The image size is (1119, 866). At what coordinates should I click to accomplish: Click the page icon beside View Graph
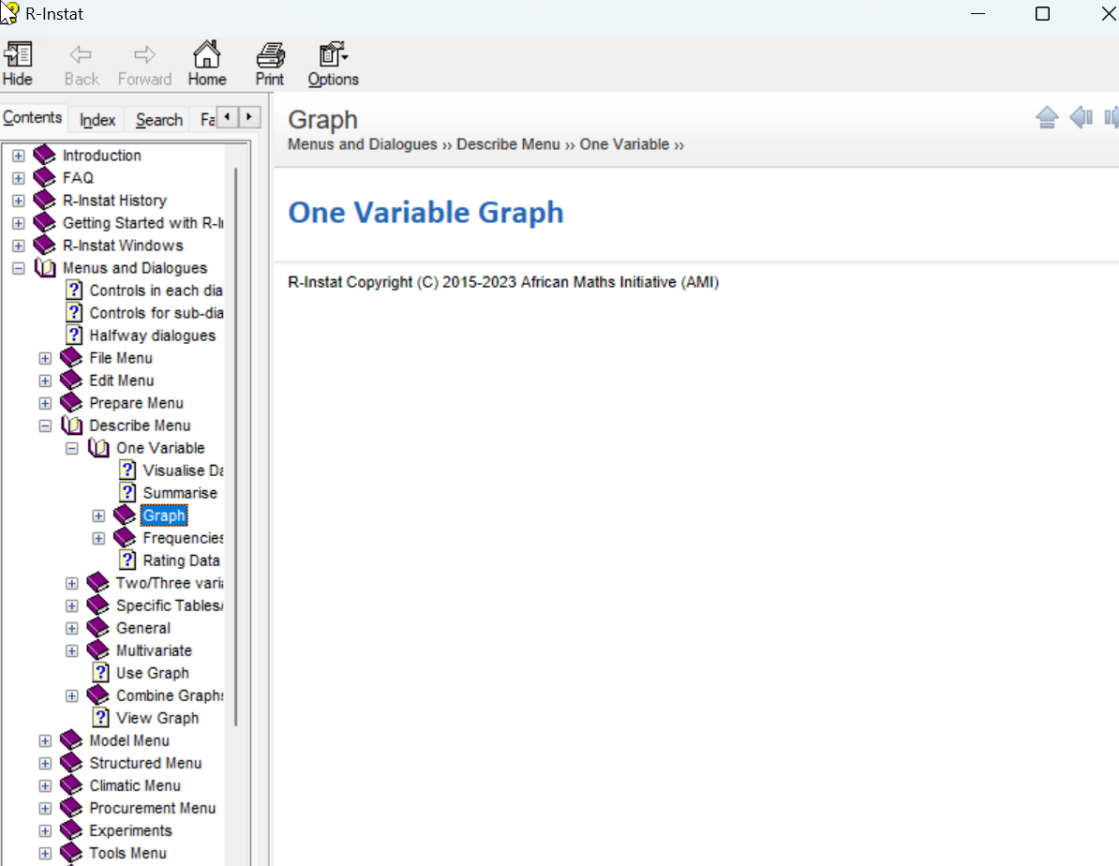(101, 718)
